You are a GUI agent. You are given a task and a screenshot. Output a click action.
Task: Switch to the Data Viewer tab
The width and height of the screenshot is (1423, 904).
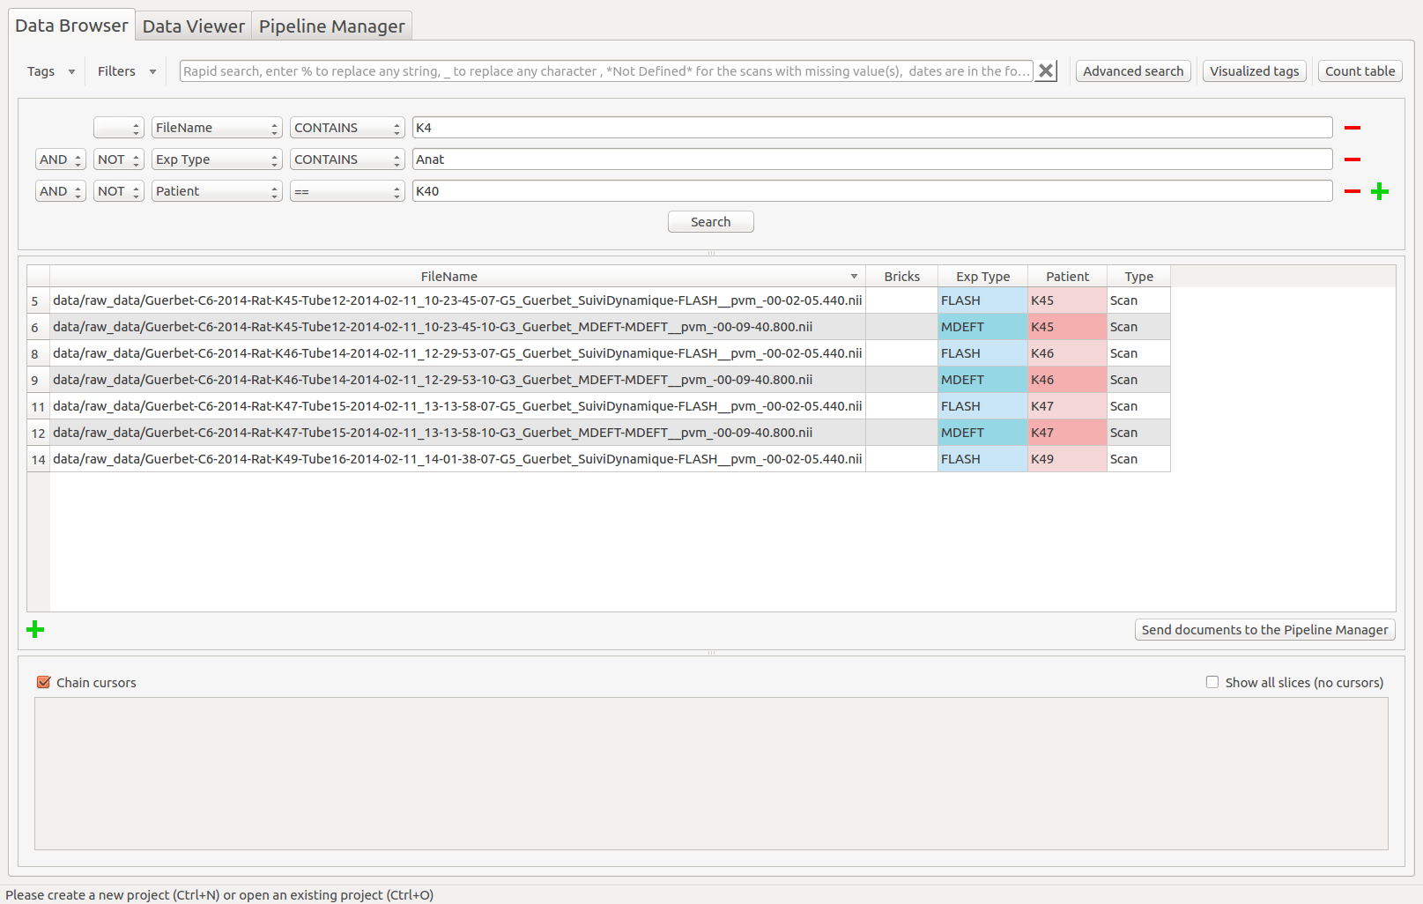click(x=194, y=26)
